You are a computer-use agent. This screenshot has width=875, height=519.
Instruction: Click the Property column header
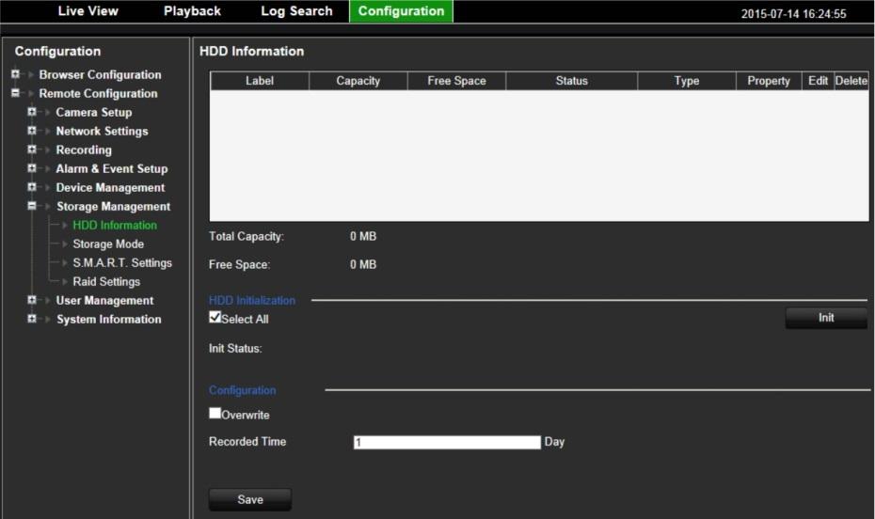[x=769, y=81]
